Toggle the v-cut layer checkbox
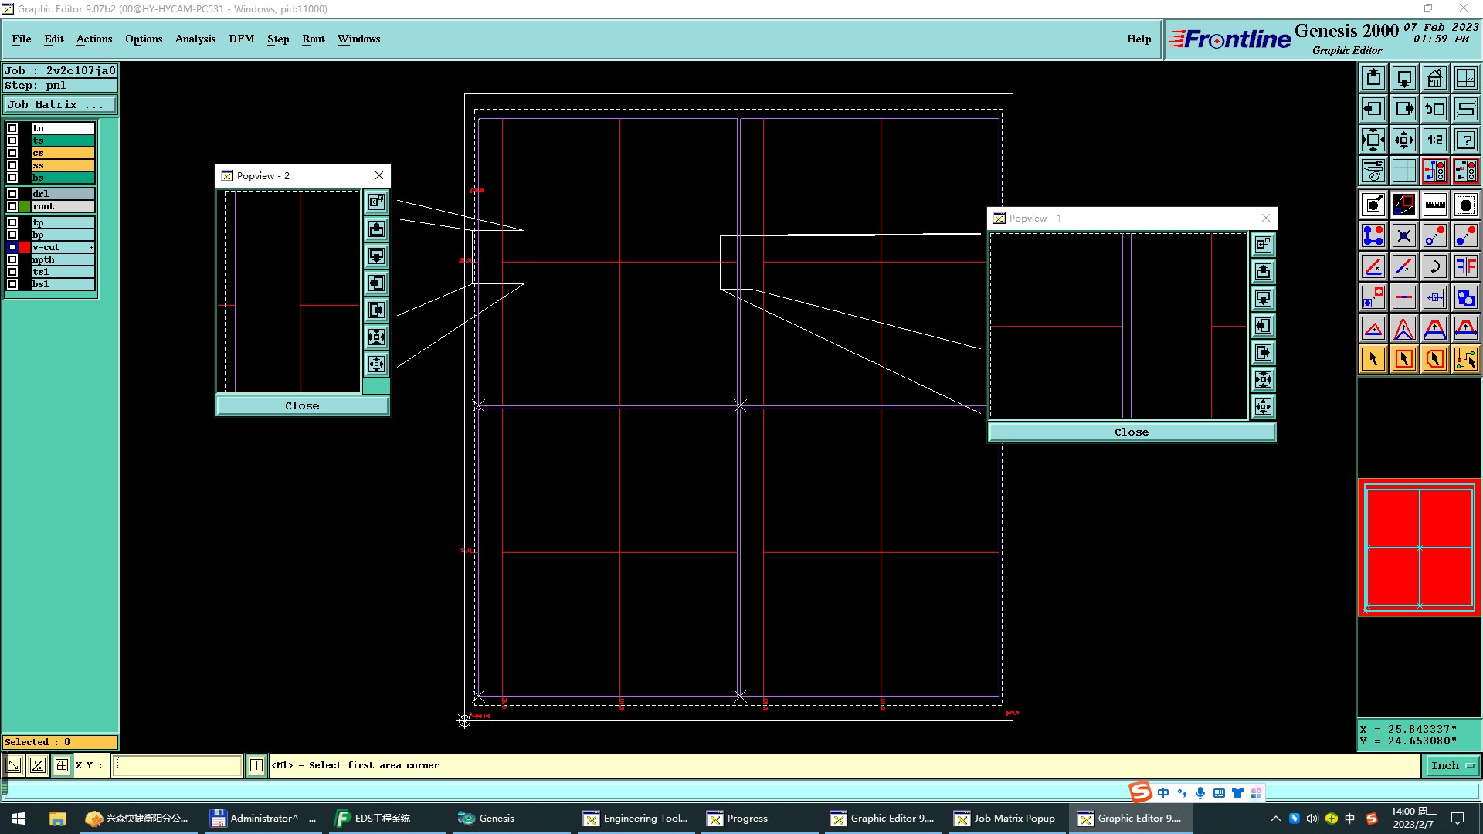Viewport: 1483px width, 834px height. coord(12,247)
